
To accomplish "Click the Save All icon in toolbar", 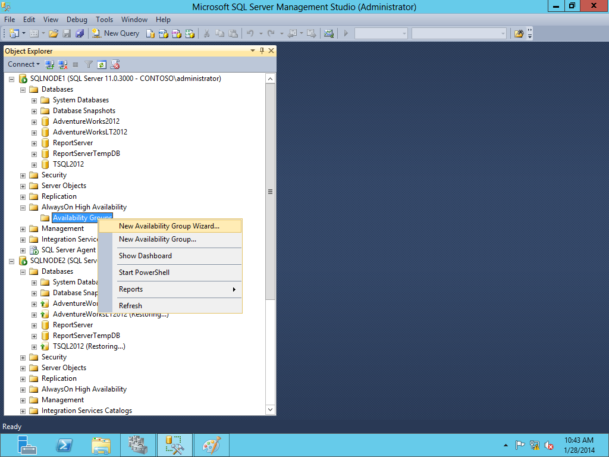I will [x=80, y=33].
